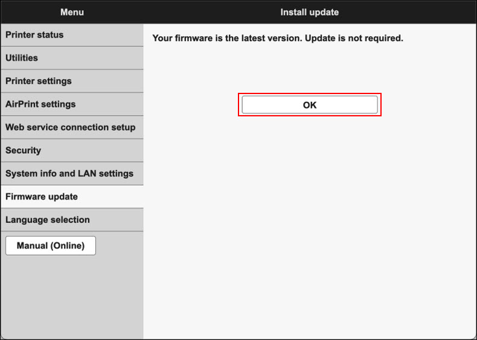Open System info and LAN settings
This screenshot has width=477, height=340.
69,174
